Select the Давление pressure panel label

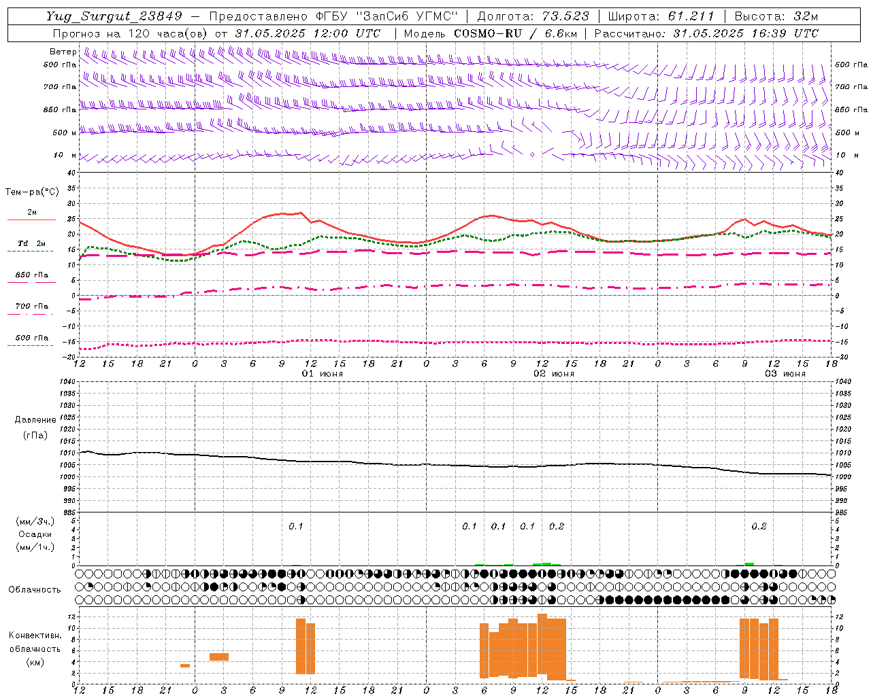35,420
